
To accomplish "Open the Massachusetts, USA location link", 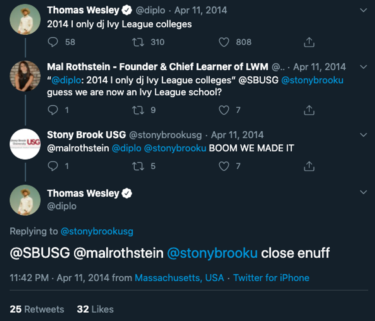I will (x=179, y=278).
